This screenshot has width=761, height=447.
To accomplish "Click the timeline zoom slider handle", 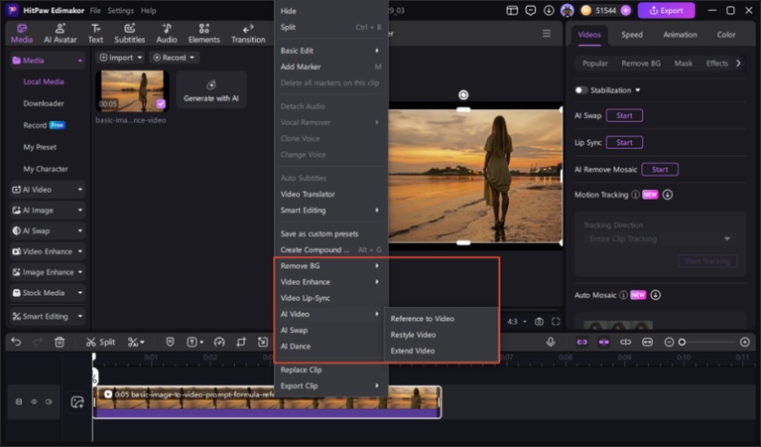I will (x=682, y=342).
